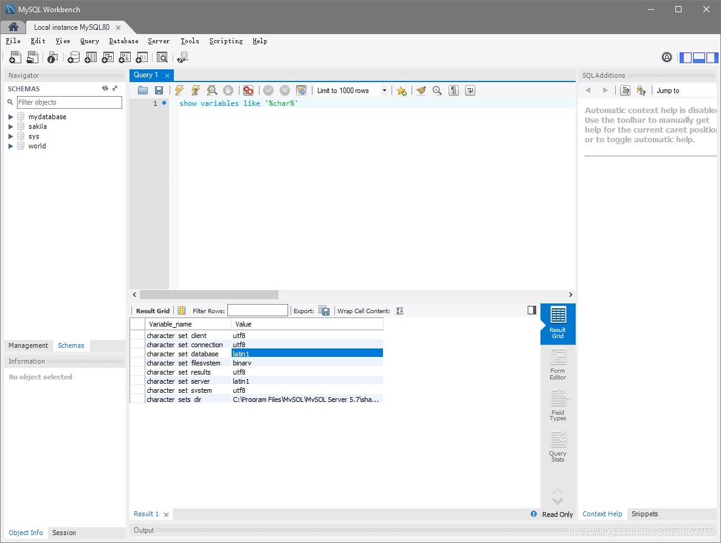This screenshot has width=721, height=543.
Task: Toggle the left sidebar panel visibility
Action: click(x=686, y=58)
